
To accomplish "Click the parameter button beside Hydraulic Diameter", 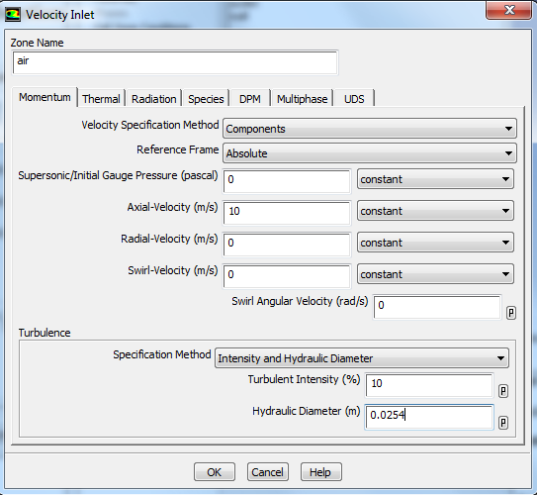I will (503, 423).
